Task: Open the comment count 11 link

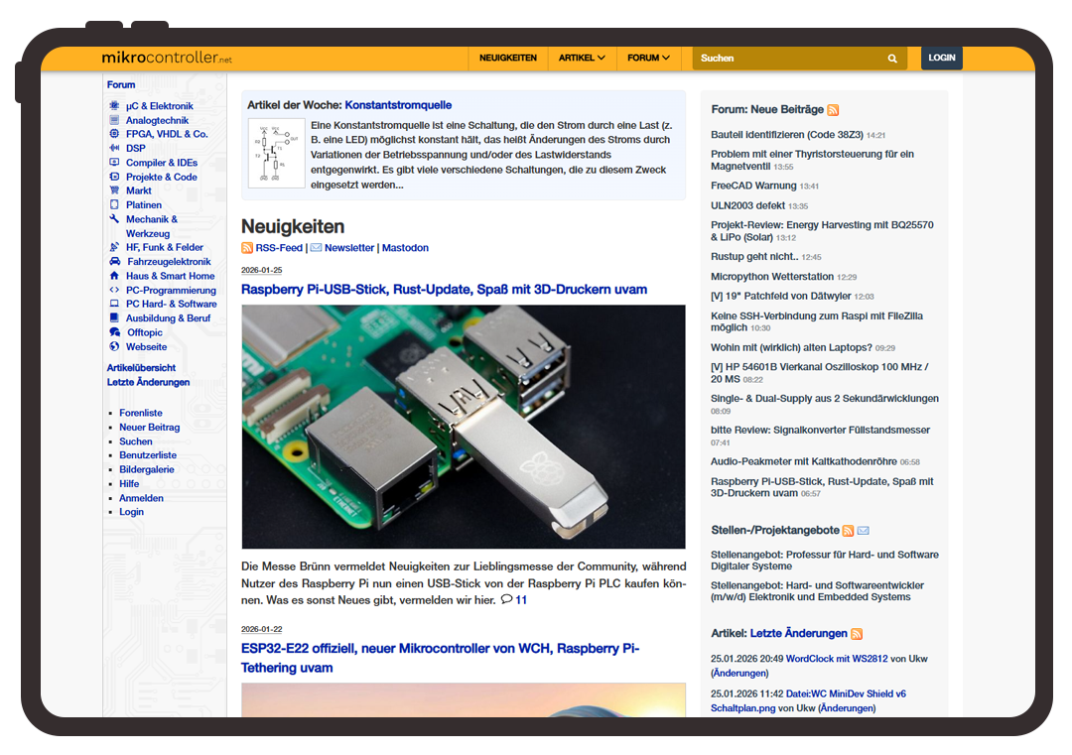Action: coord(521,600)
